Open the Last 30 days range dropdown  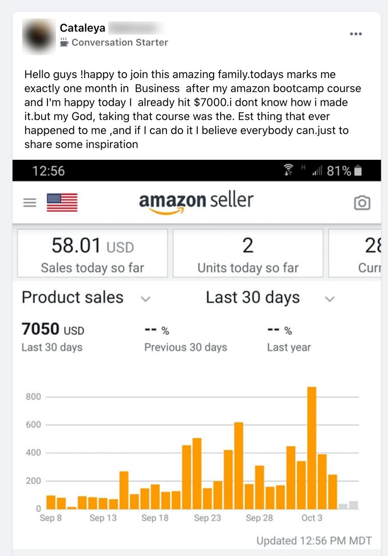(x=329, y=299)
